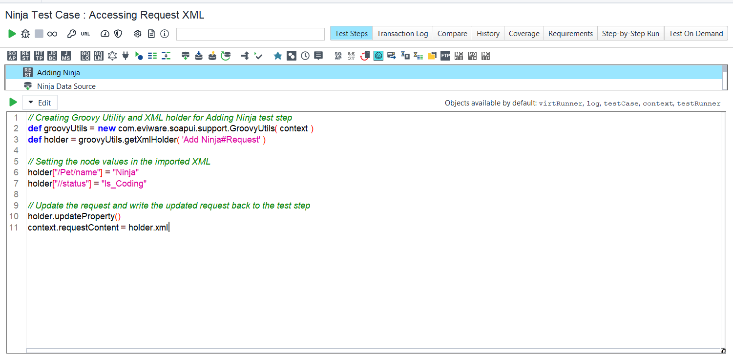Add a REST Request test step
Image resolution: width=733 pixels, height=356 pixels.
pyautogui.click(x=25, y=56)
